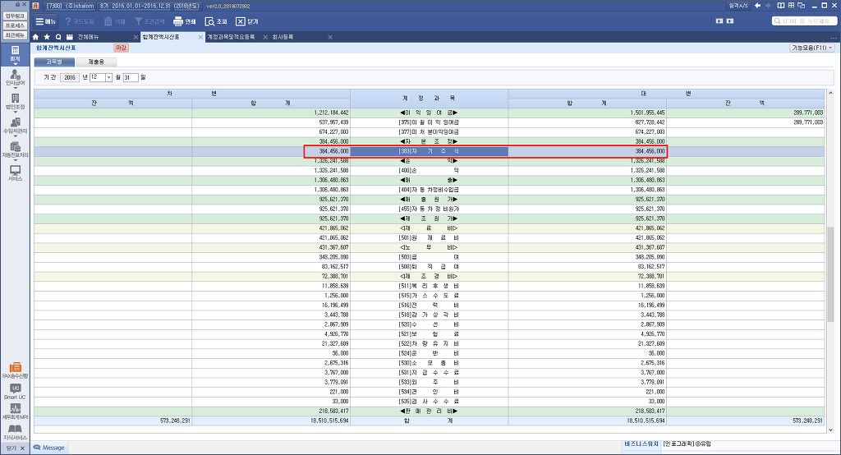The height and width of the screenshot is (455, 841).
Task: Click the day field showing 31
Action: coord(131,77)
